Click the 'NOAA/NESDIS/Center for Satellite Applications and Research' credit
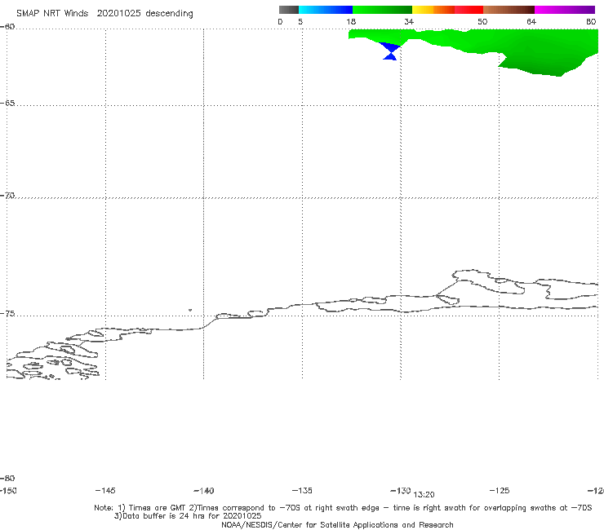The height and width of the screenshot is (530, 604). tap(337, 525)
